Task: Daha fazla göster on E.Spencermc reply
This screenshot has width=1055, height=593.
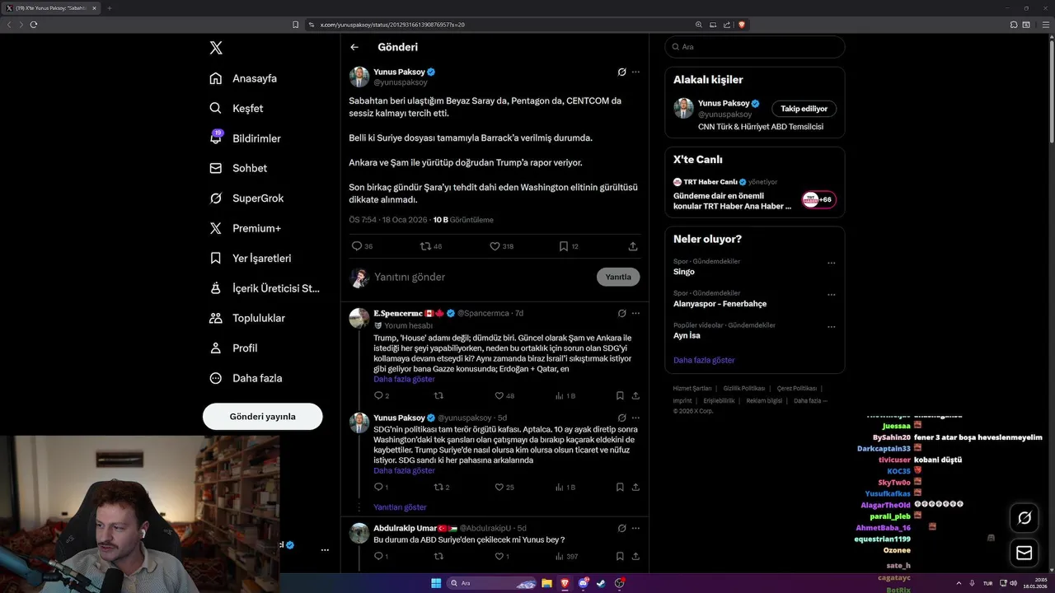Action: click(x=404, y=379)
